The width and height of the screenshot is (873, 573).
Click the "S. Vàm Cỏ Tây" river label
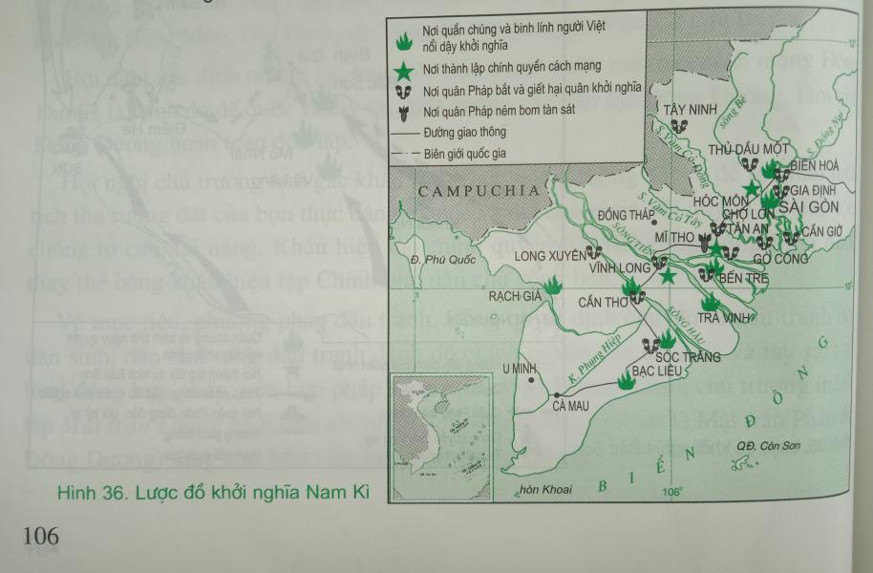point(670,209)
